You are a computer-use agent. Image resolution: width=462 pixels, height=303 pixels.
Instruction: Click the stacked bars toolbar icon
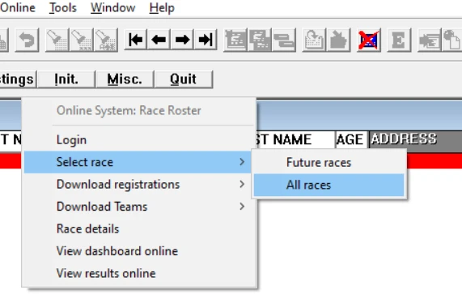point(284,40)
